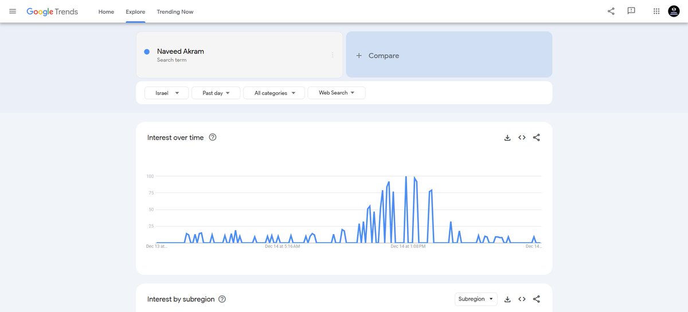Screen dimensions: 688x312
Task: Share the Interest by subregion widget
Action: [x=537, y=299]
